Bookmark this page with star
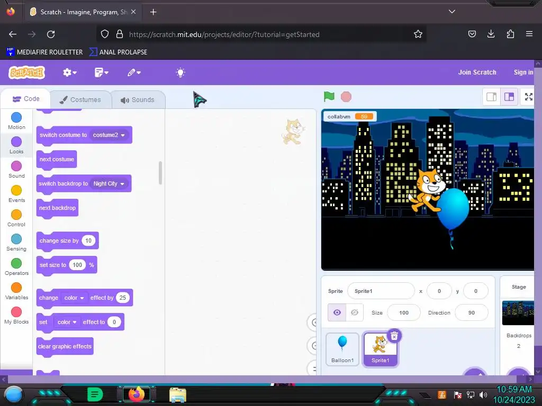 tap(418, 34)
